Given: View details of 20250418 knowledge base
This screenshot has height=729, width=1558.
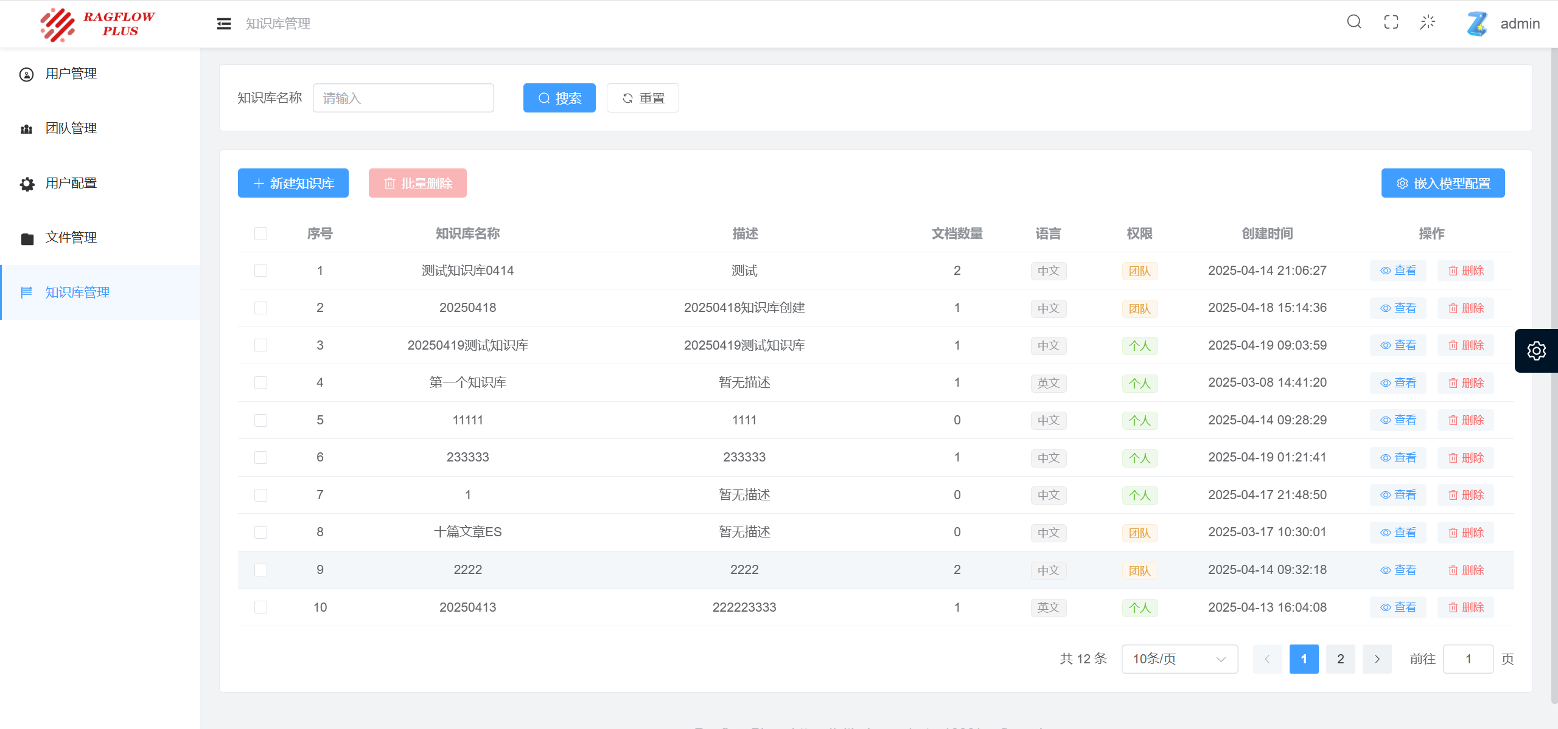Looking at the screenshot, I should pos(1398,308).
